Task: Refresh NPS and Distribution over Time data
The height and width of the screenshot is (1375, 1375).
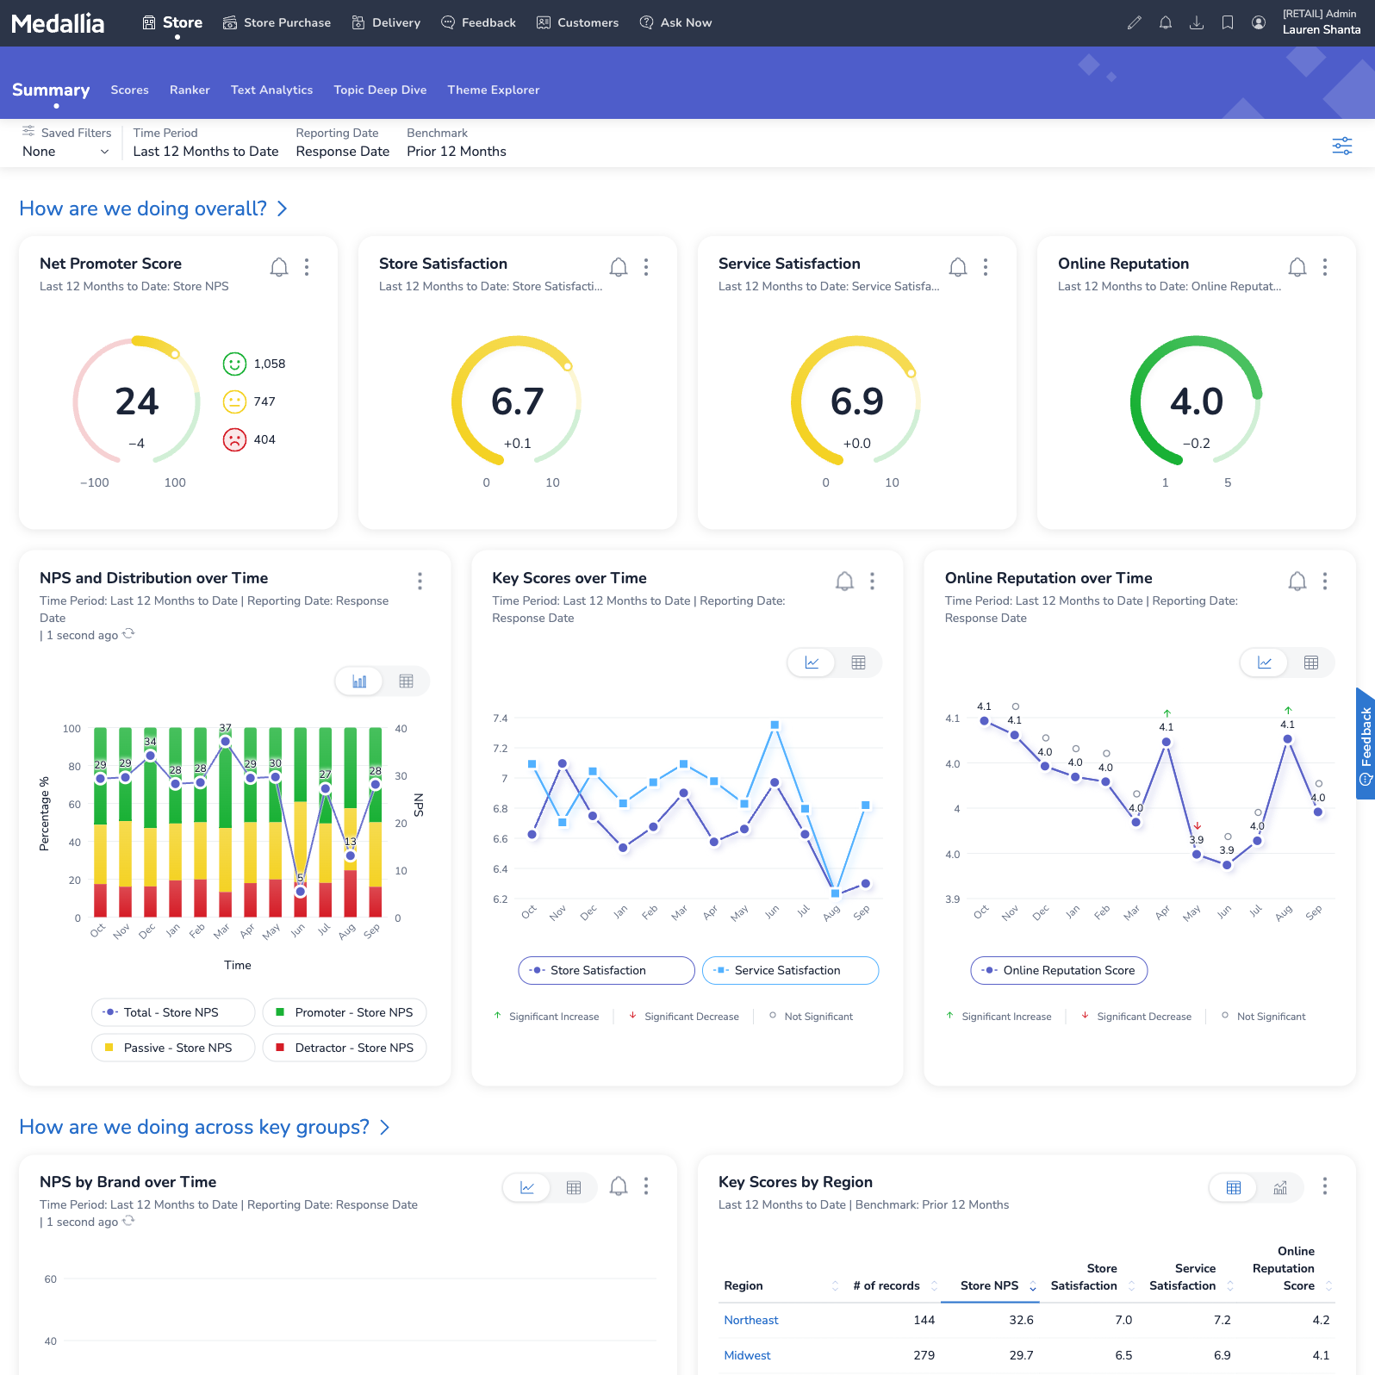Action: (x=128, y=634)
